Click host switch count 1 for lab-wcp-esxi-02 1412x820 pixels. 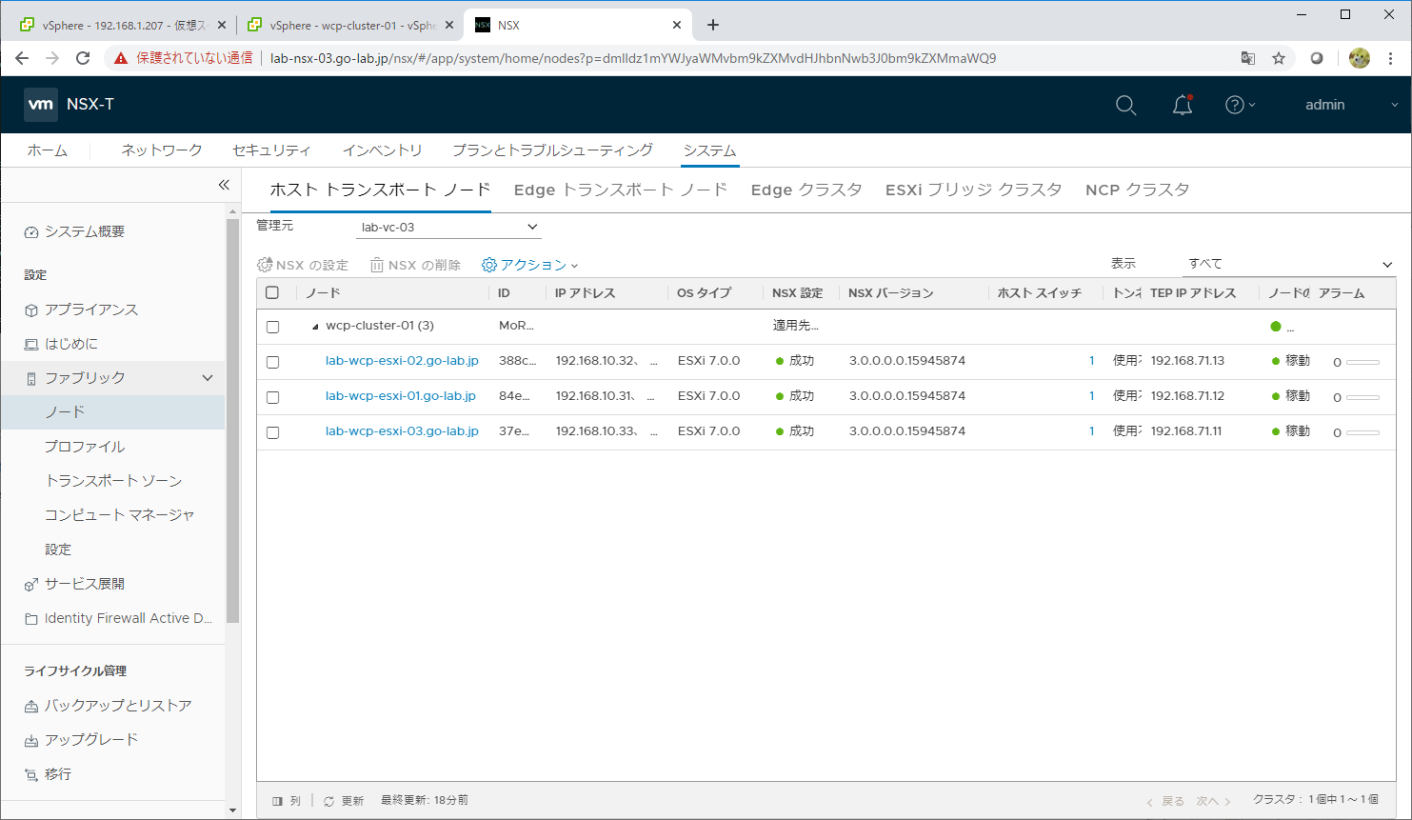point(1091,361)
